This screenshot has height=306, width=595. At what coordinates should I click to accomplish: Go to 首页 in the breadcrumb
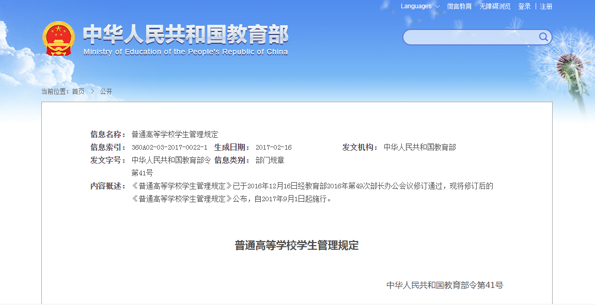78,91
